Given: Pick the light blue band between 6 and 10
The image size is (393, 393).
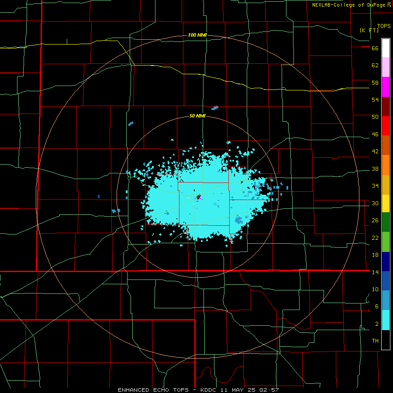Looking at the screenshot, I should click(386, 300).
